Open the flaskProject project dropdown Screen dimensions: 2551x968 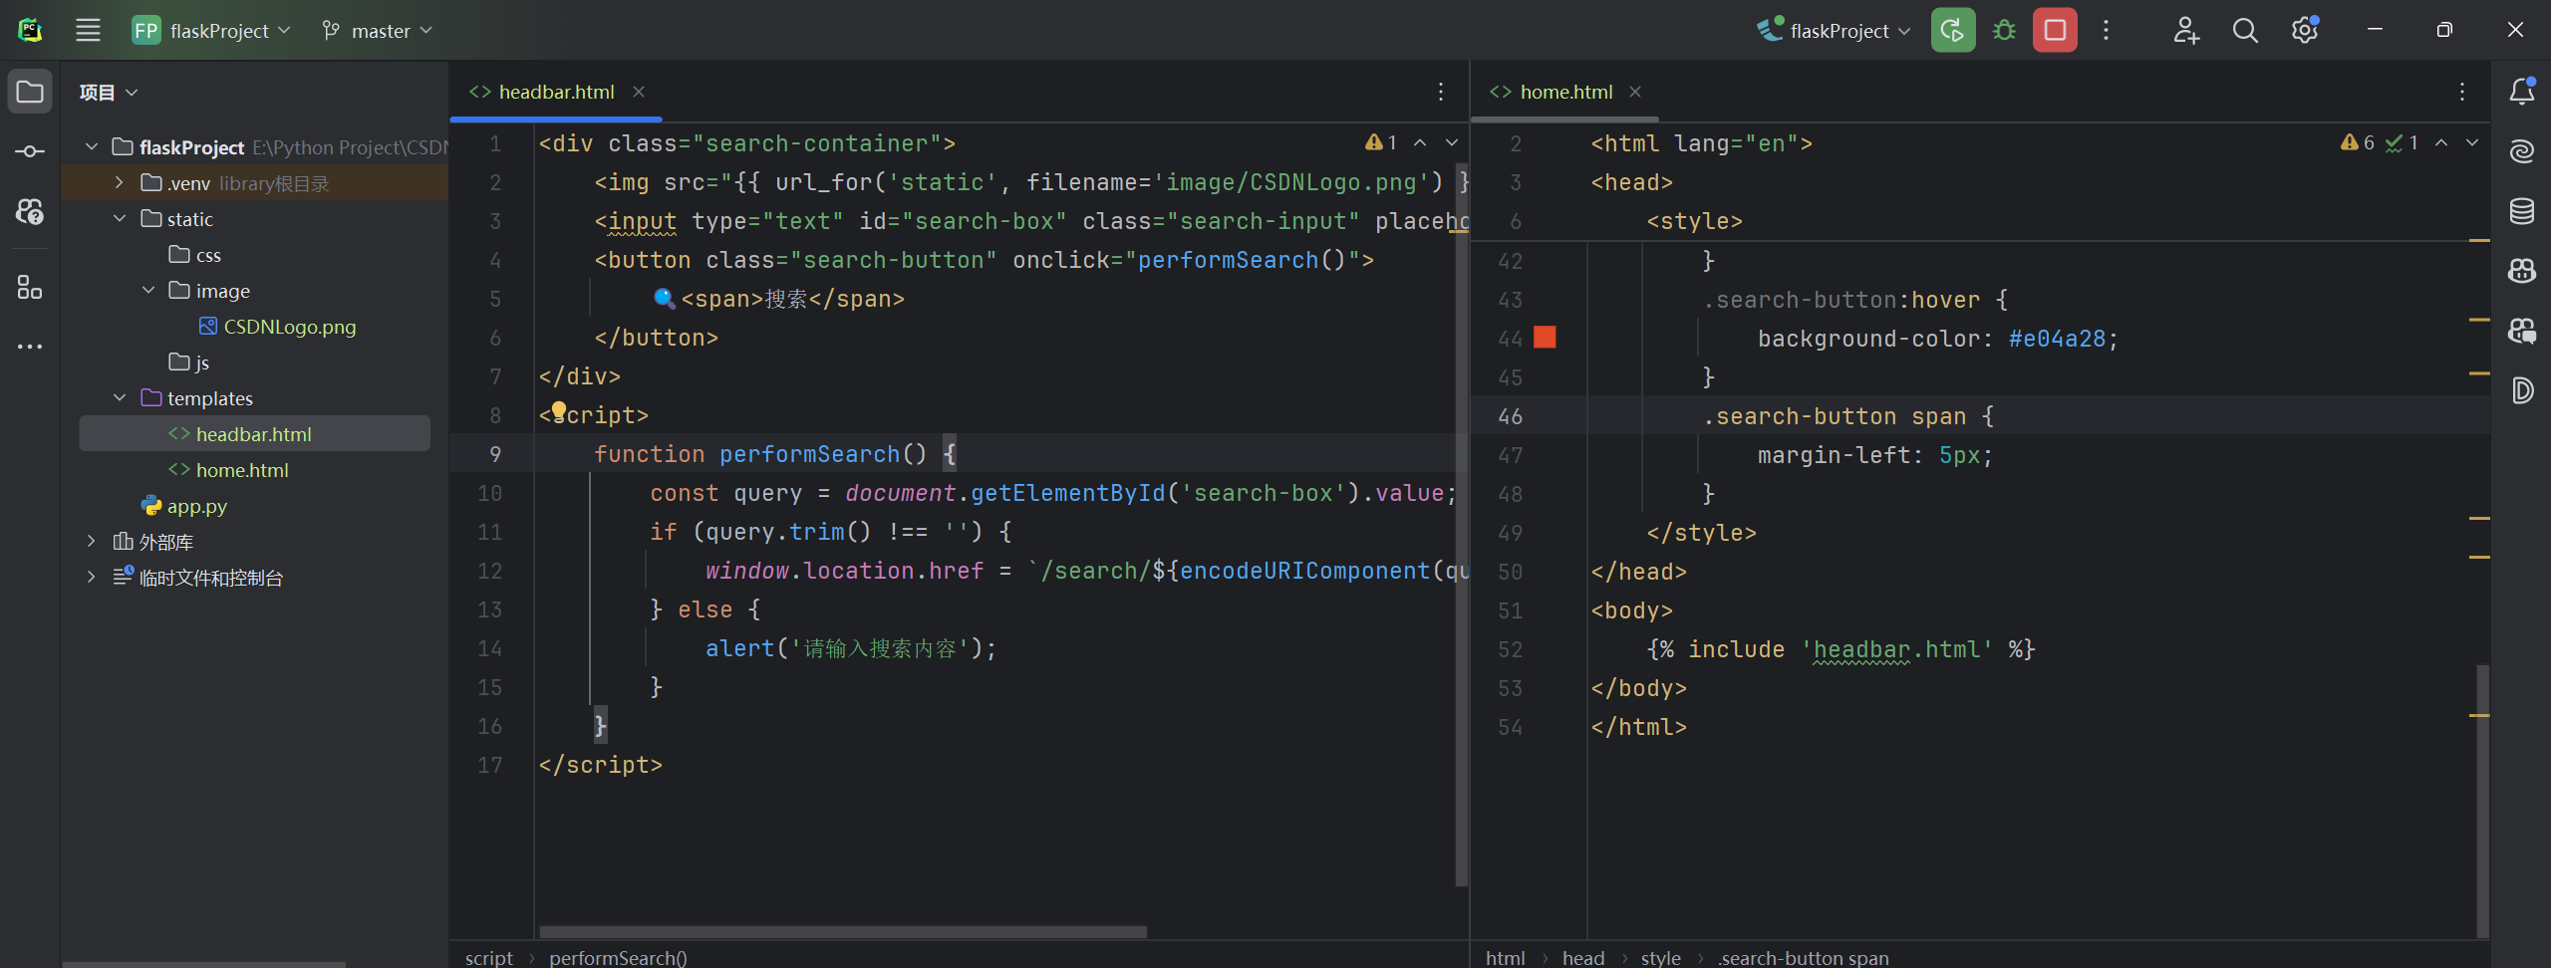coord(211,30)
